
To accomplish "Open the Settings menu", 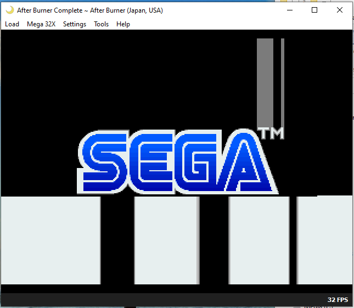I will click(x=75, y=24).
